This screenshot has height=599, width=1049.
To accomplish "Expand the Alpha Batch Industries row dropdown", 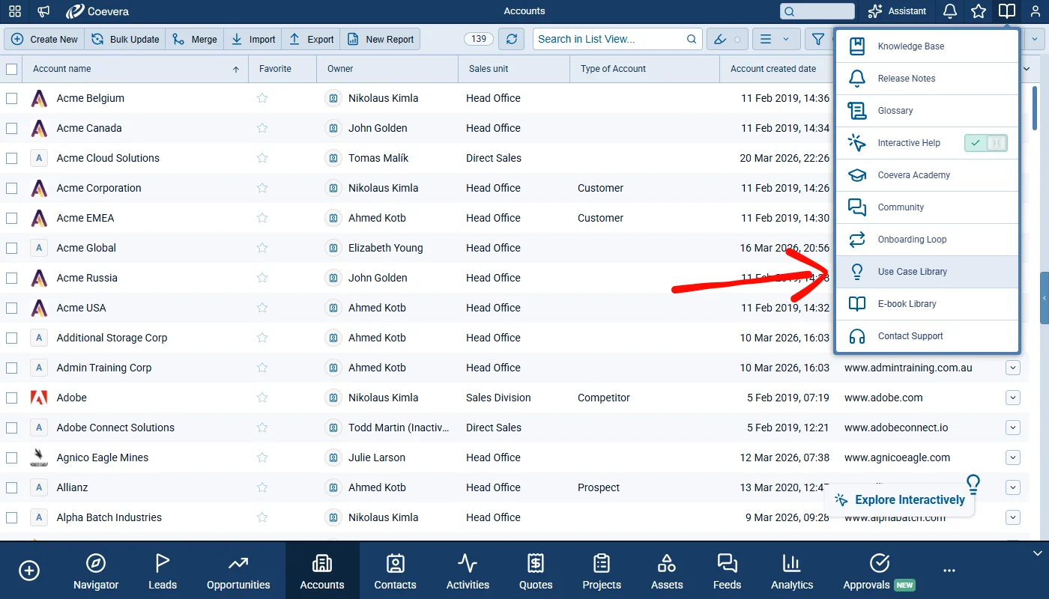I will coord(1013,517).
